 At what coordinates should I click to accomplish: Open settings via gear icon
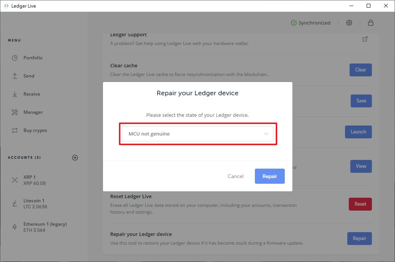pyautogui.click(x=349, y=23)
